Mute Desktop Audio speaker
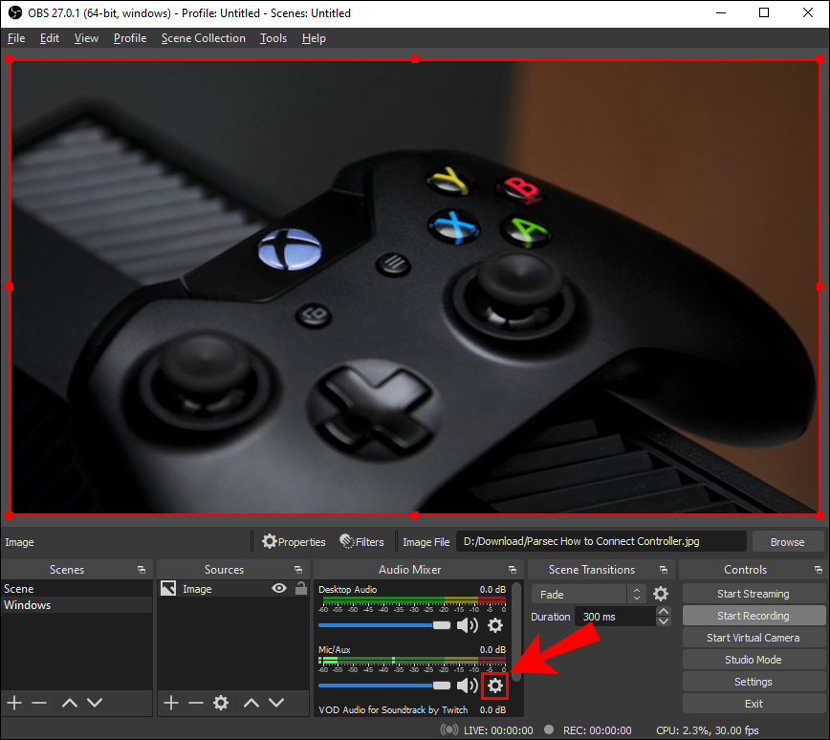Screen dimensions: 830x740 [467, 625]
